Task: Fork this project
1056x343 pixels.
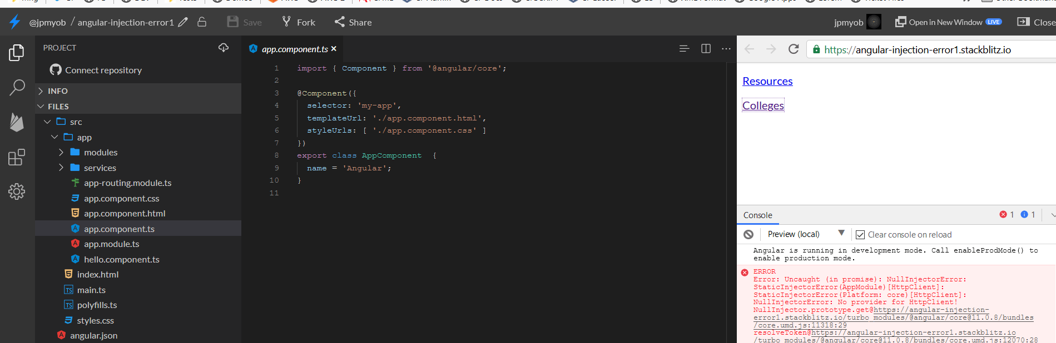Action: click(299, 22)
